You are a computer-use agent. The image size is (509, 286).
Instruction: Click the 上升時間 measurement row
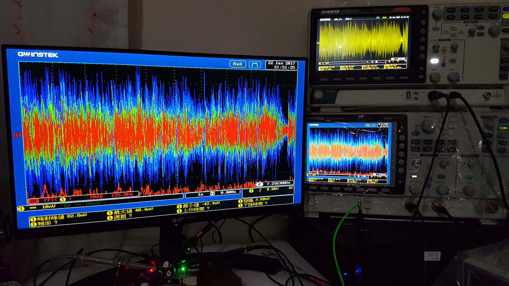pos(192,210)
